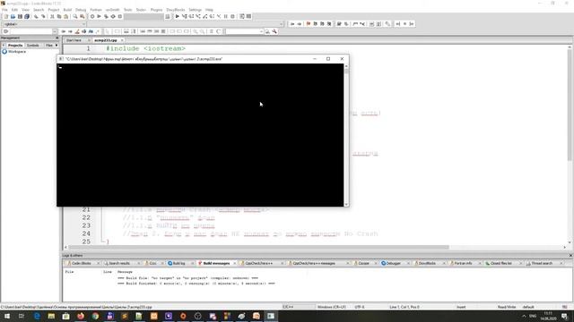
Task: Switch to the Build log tab
Action: point(178,263)
